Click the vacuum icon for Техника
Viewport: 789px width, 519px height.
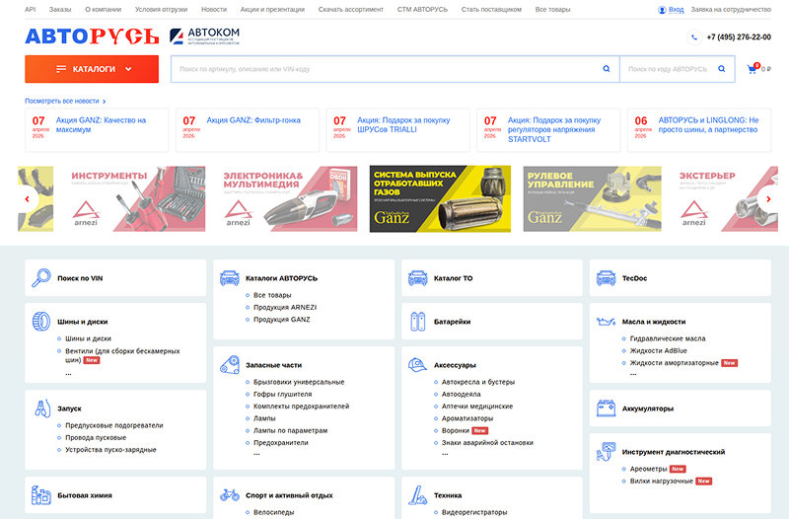[x=417, y=495]
